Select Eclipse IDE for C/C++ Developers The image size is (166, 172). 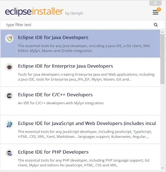click(x=80, y=101)
